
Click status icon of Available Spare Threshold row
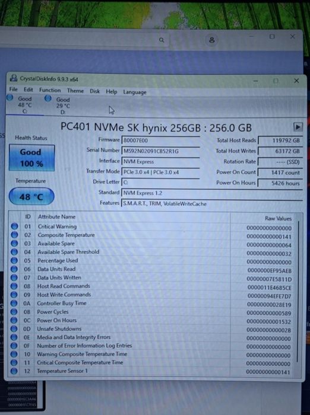pos(14,252)
